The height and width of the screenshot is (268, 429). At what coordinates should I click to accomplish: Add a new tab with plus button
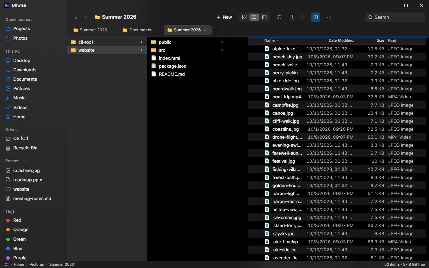[218, 30]
